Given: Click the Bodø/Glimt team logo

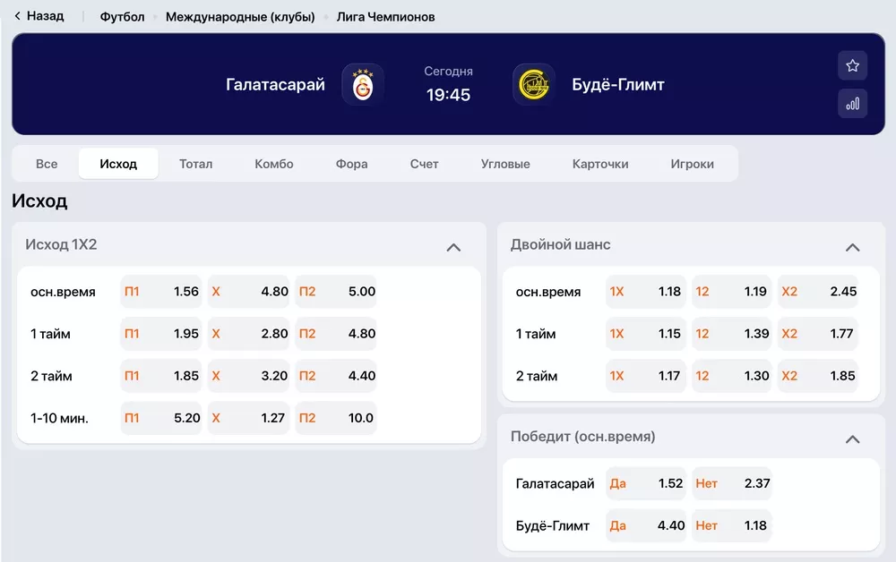Looking at the screenshot, I should click(533, 85).
